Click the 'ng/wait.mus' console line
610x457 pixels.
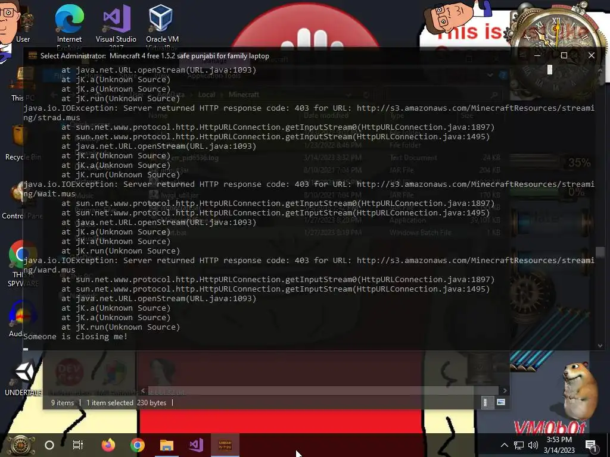(49, 193)
